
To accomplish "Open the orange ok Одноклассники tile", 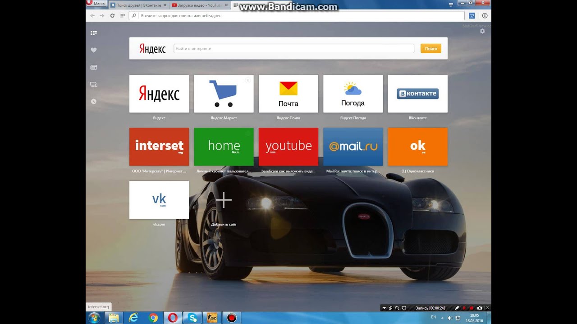I will point(418,147).
